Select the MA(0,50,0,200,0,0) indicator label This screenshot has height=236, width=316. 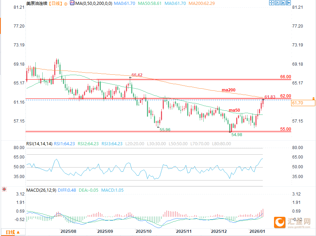(94, 3)
